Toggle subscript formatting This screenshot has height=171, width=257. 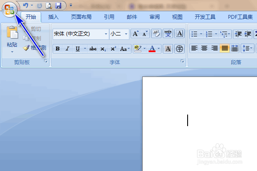pos(103,49)
